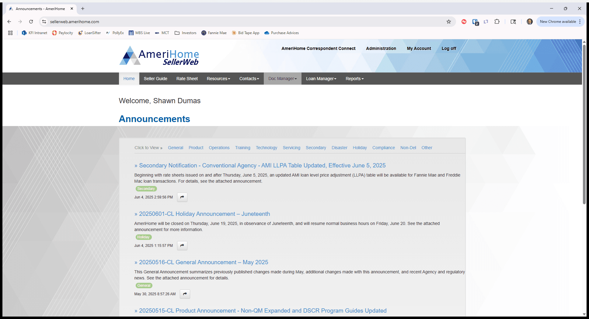Expand the Contacts dropdown menu
Viewport: 589px width, 319px height.
click(x=249, y=79)
